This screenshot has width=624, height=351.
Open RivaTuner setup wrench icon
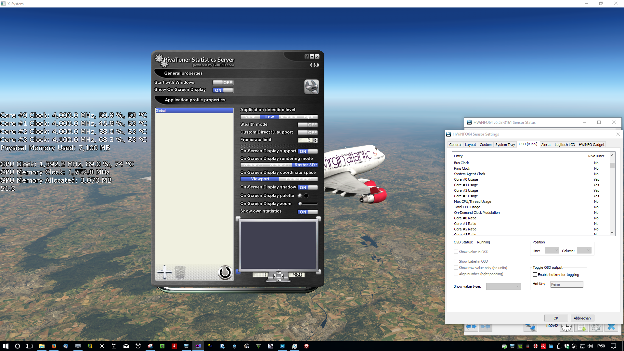click(x=311, y=87)
